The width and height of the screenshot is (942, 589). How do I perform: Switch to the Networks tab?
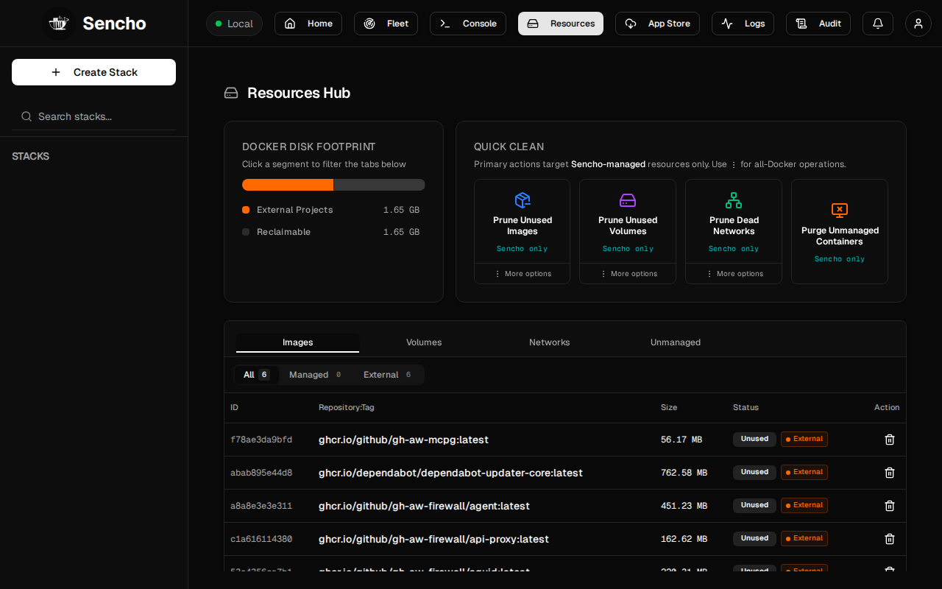coord(550,342)
